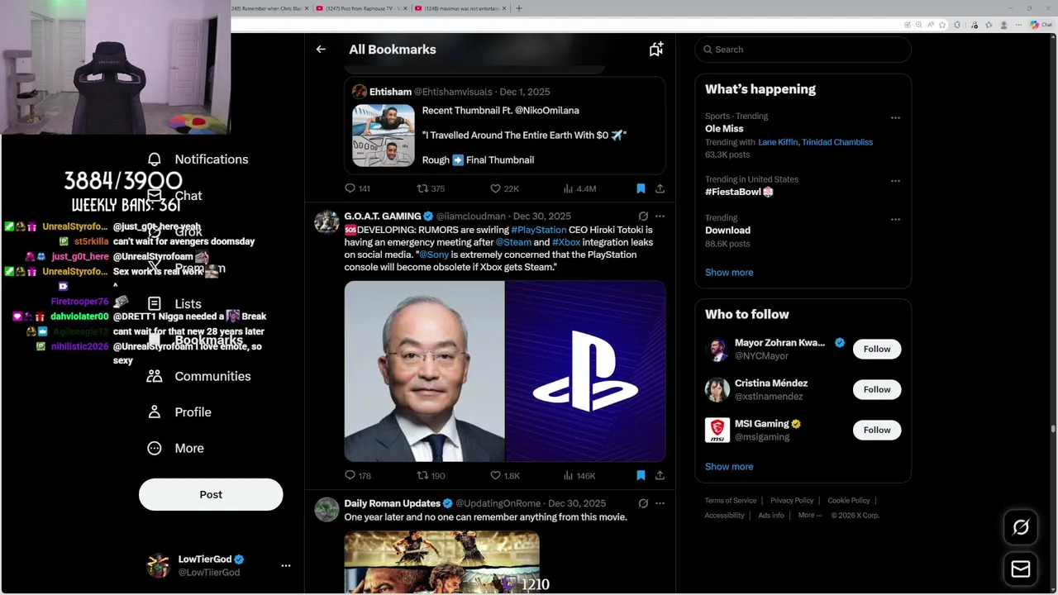Open Ads info footer link
This screenshot has width=1058, height=595.
771,515
